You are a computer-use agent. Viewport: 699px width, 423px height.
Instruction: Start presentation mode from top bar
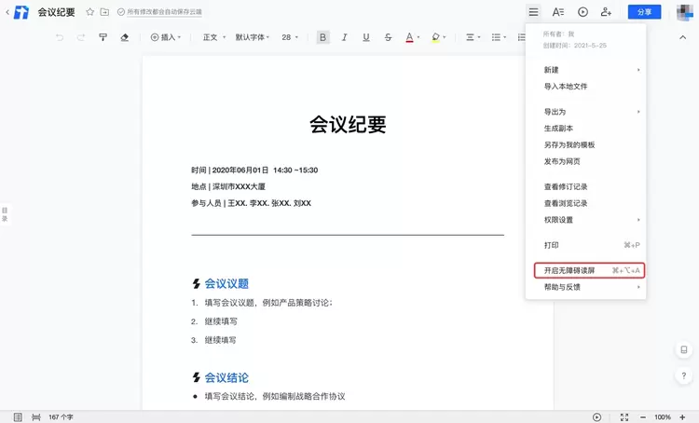coord(582,12)
